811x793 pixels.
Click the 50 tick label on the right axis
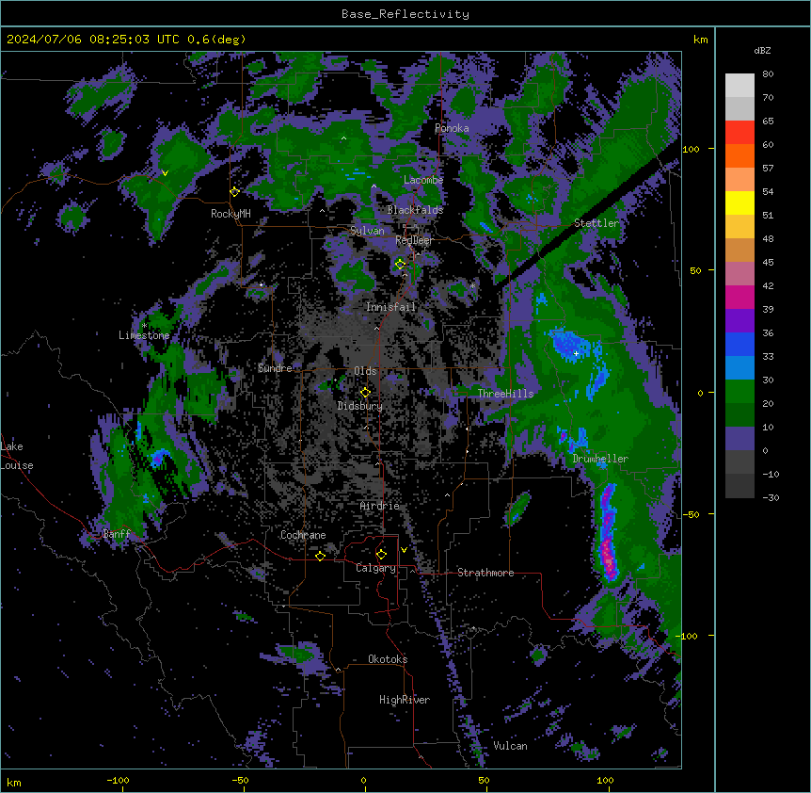[x=695, y=270]
